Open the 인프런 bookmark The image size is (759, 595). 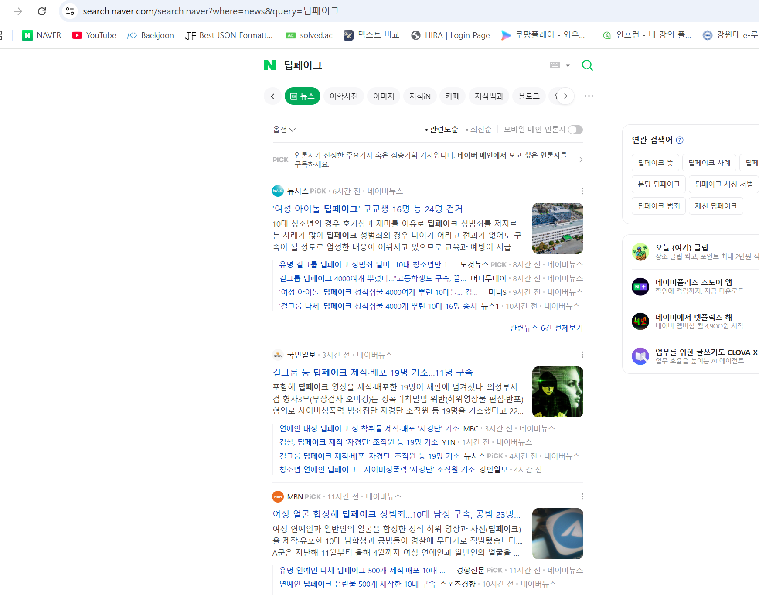coord(647,35)
